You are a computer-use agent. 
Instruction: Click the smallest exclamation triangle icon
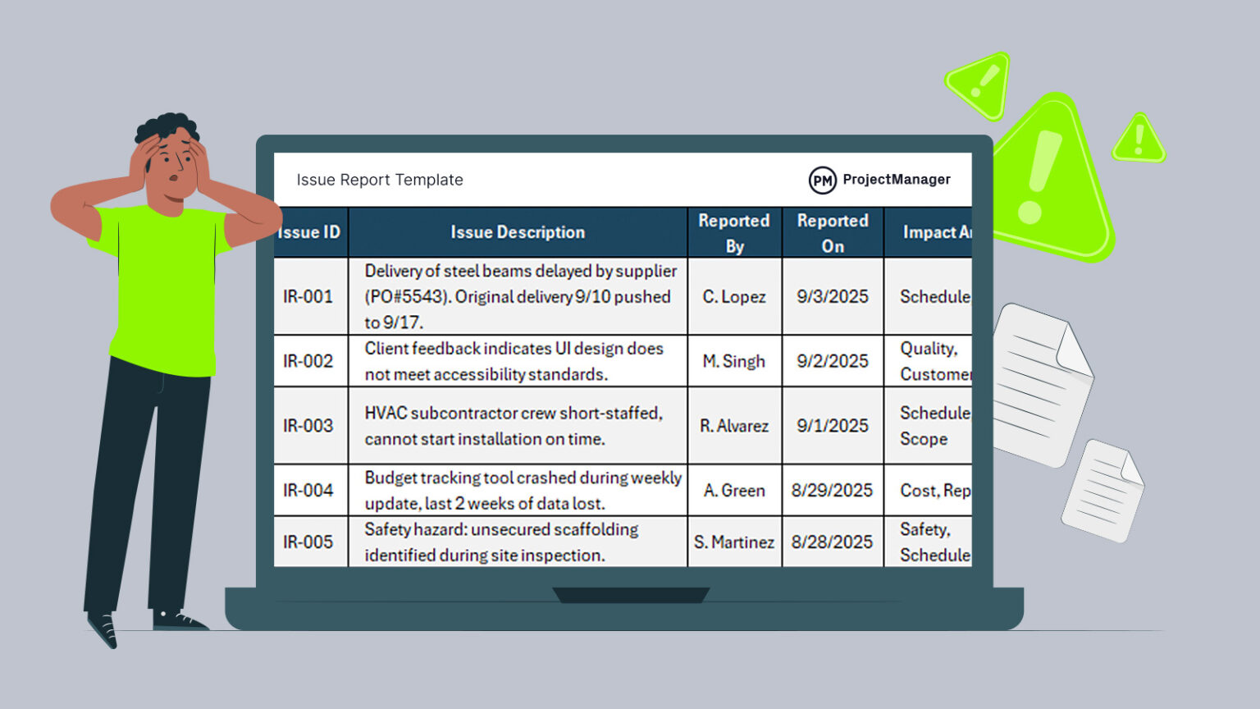1138,141
